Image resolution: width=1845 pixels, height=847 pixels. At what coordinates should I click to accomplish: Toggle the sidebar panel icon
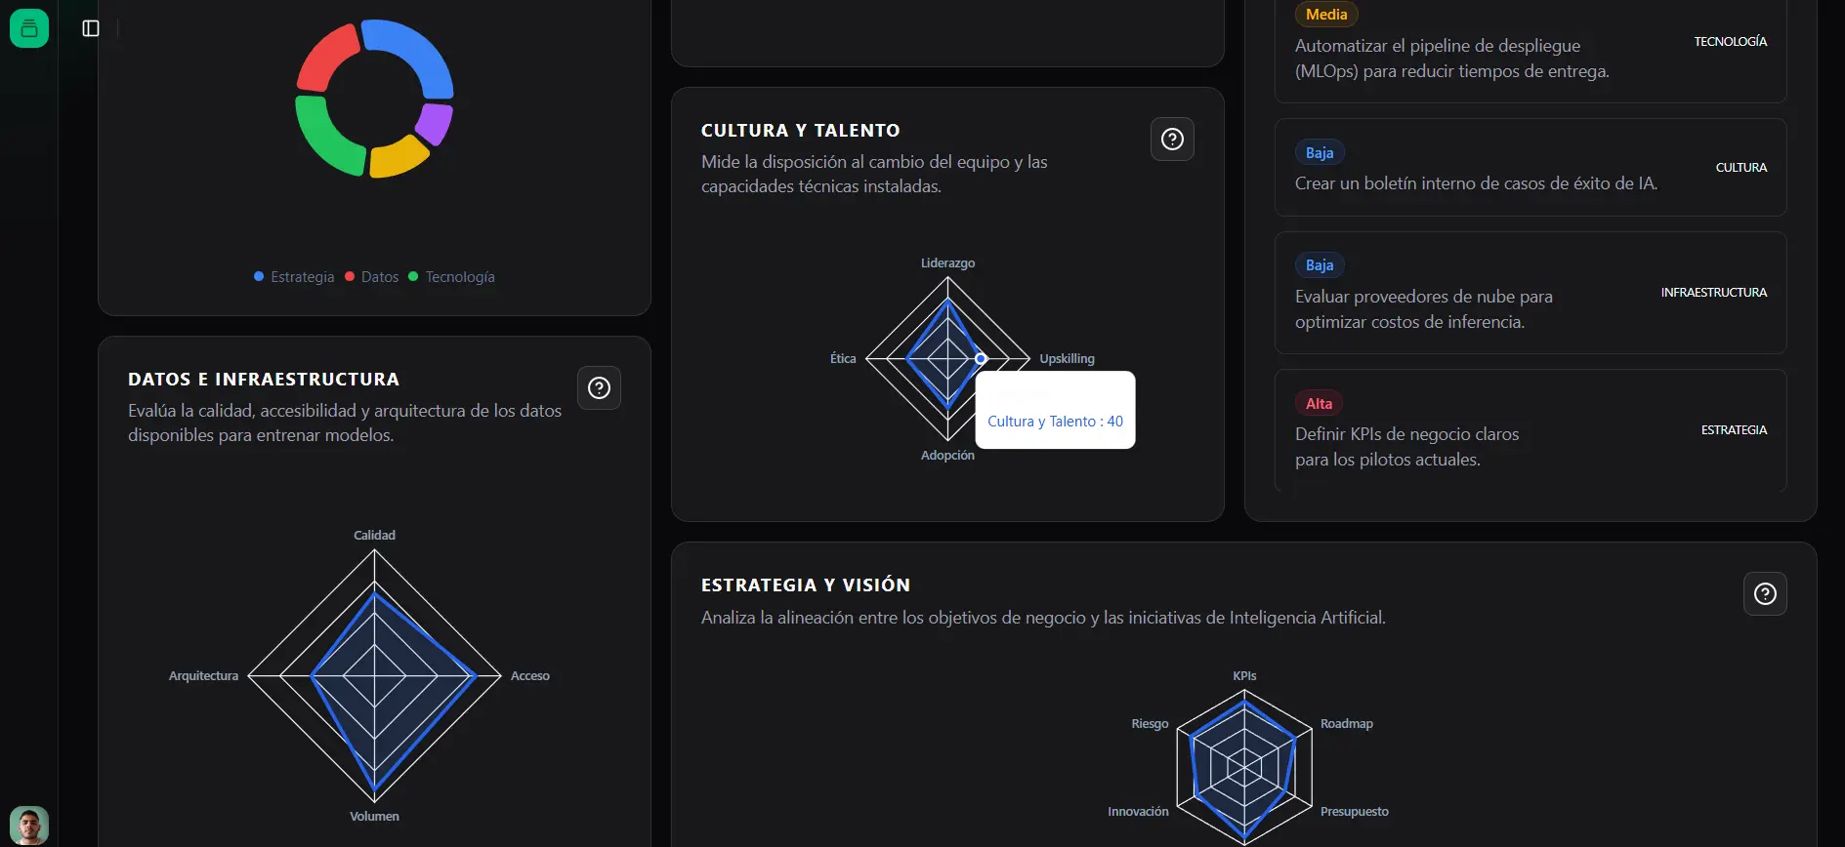pos(91,28)
